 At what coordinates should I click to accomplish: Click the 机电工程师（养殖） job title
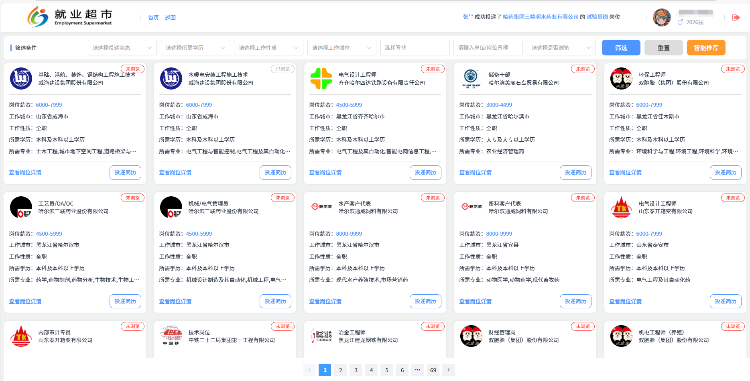point(661,332)
